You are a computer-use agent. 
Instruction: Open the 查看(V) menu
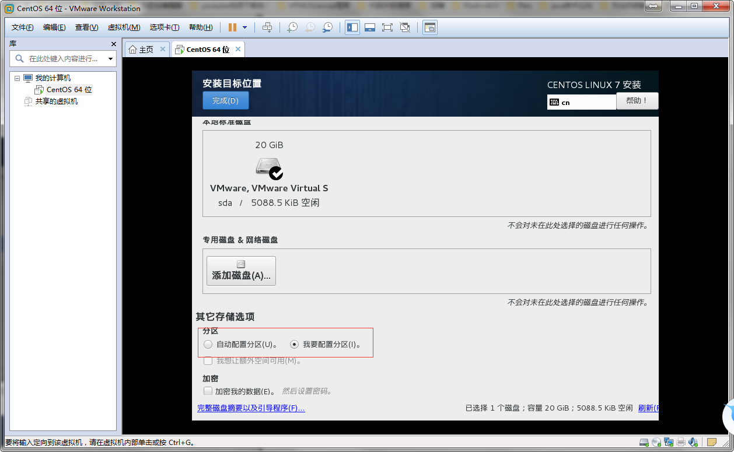pyautogui.click(x=86, y=27)
